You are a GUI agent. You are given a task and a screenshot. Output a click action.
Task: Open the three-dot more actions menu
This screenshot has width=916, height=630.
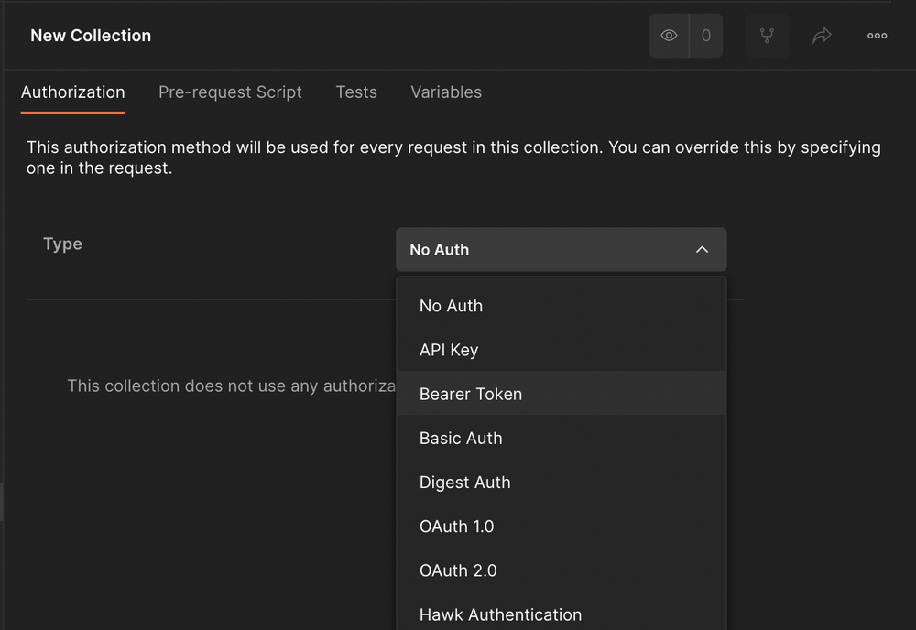pyautogui.click(x=877, y=35)
